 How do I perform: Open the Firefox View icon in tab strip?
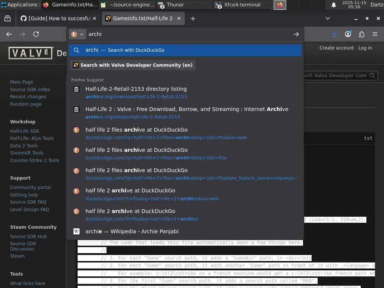(7, 19)
